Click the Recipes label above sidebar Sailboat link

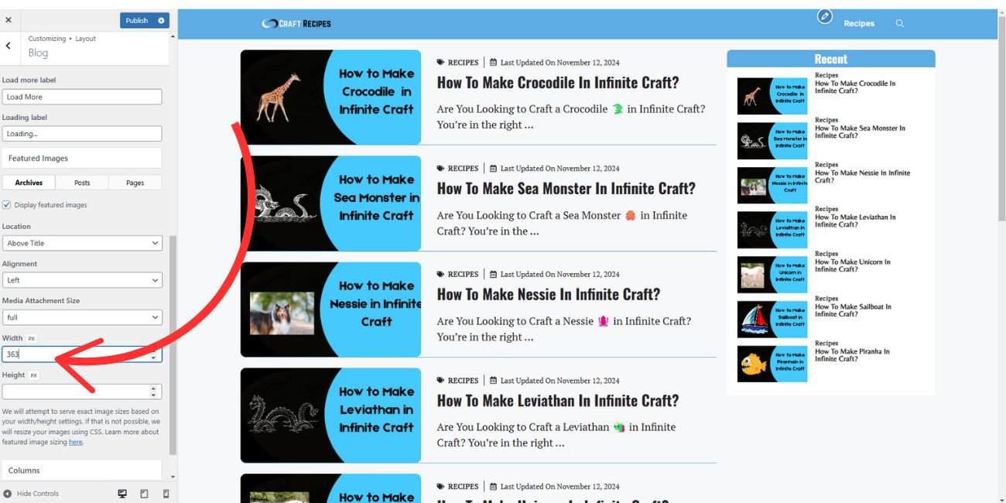click(x=826, y=299)
